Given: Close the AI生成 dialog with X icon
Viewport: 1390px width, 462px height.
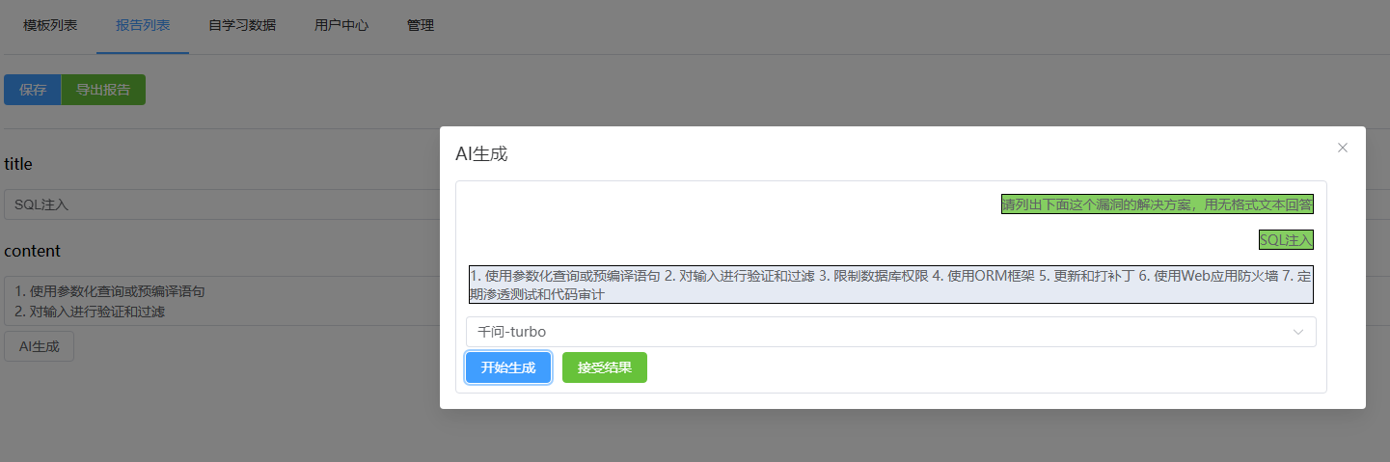Looking at the screenshot, I should click(x=1342, y=148).
